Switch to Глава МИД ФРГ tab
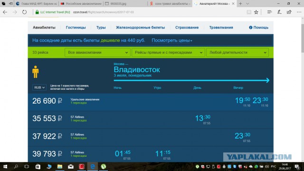This screenshot has height=171, width=304. click(36, 3)
